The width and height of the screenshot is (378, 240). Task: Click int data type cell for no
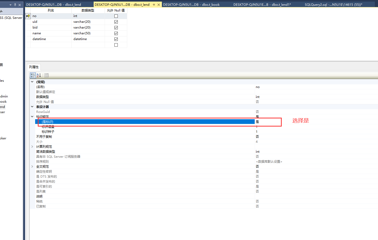88,16
